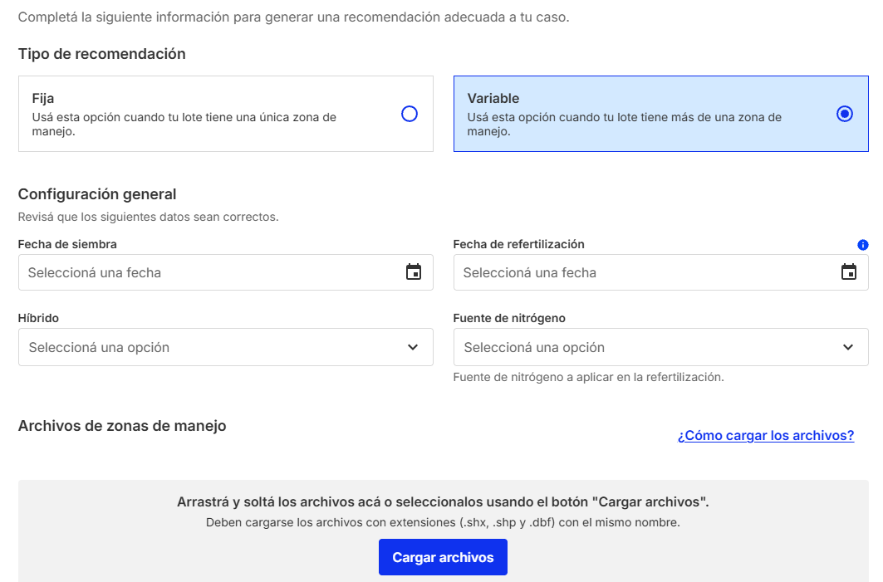Image resolution: width=883 pixels, height=582 pixels.
Task: Click the Fecha de refertilización label
Action: pyautogui.click(x=519, y=244)
